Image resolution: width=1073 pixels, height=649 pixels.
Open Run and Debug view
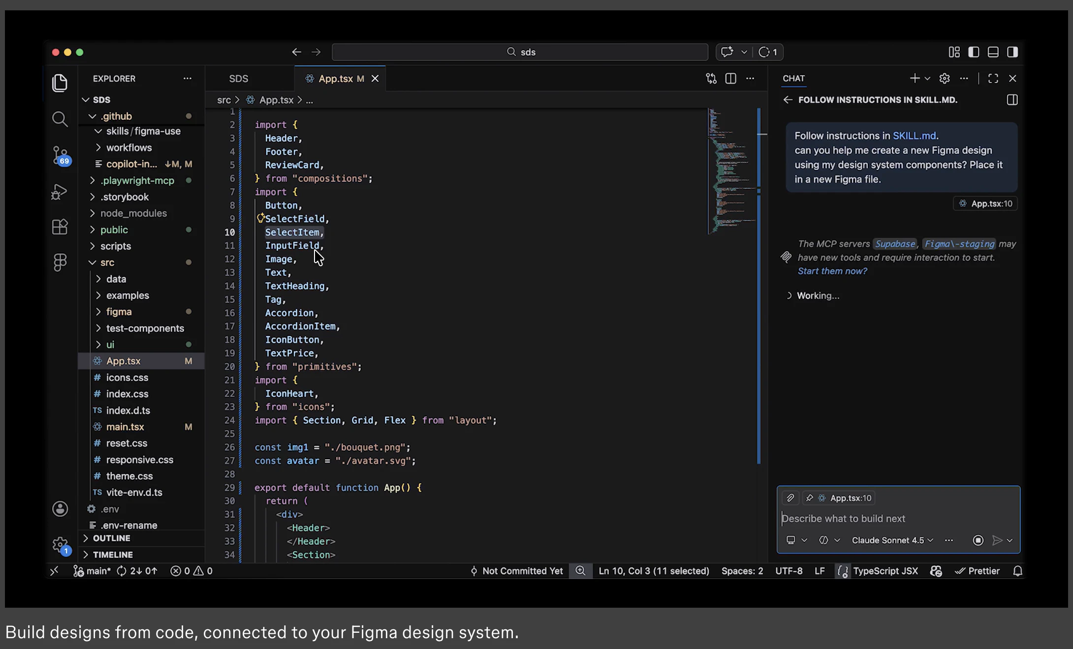click(60, 191)
